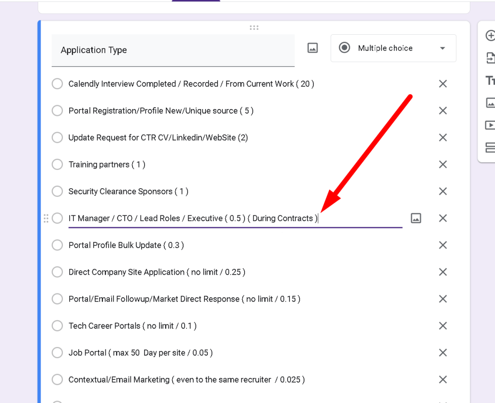Select Update Request for CTR CV radio option

(x=57, y=138)
